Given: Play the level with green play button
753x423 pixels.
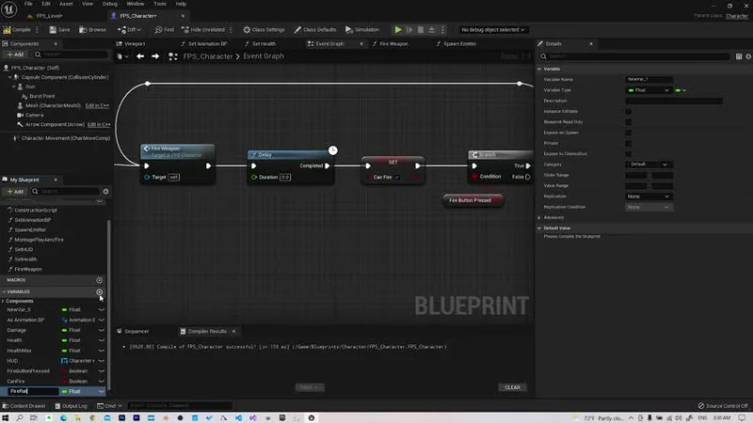Looking at the screenshot, I should (398, 30).
